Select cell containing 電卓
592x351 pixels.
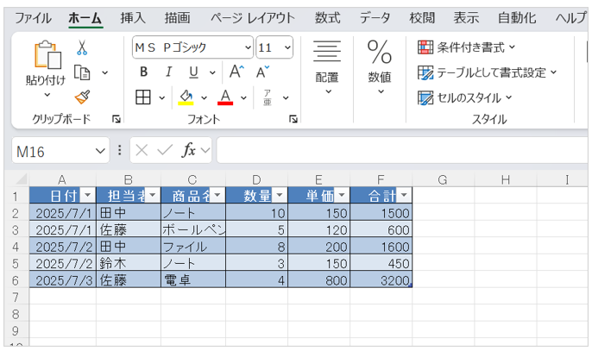coord(193,280)
